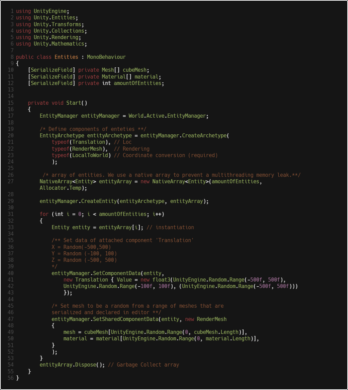Click line number 56

pyautogui.click(x=11, y=378)
